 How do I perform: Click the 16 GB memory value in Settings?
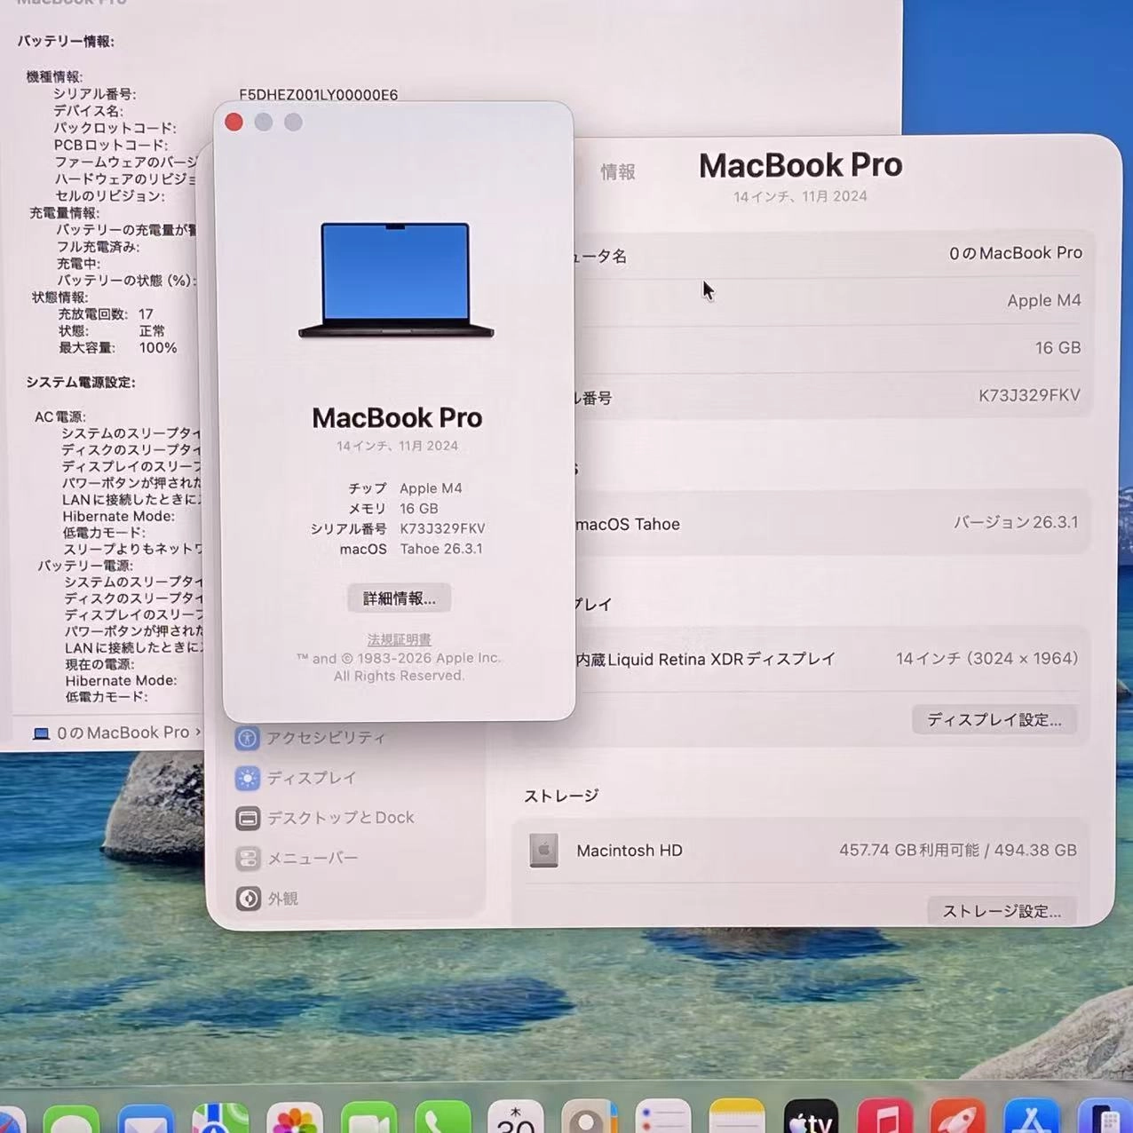1058,348
